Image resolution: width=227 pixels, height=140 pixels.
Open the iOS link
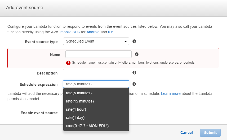(x=111, y=32)
